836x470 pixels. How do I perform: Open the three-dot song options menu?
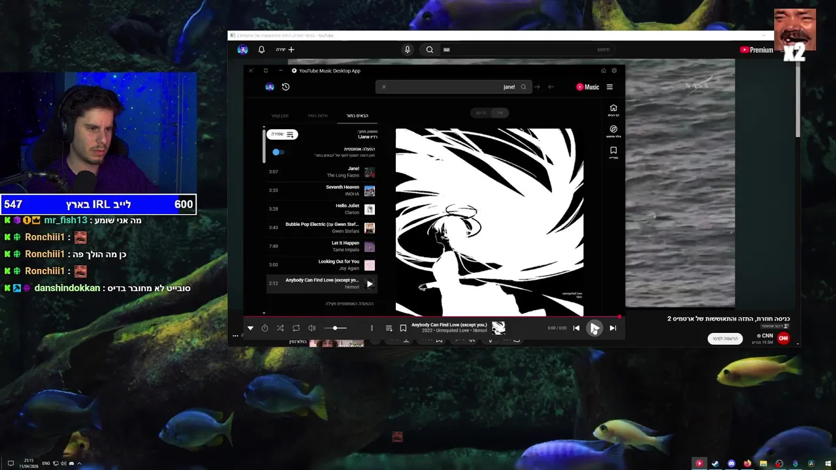click(372, 328)
